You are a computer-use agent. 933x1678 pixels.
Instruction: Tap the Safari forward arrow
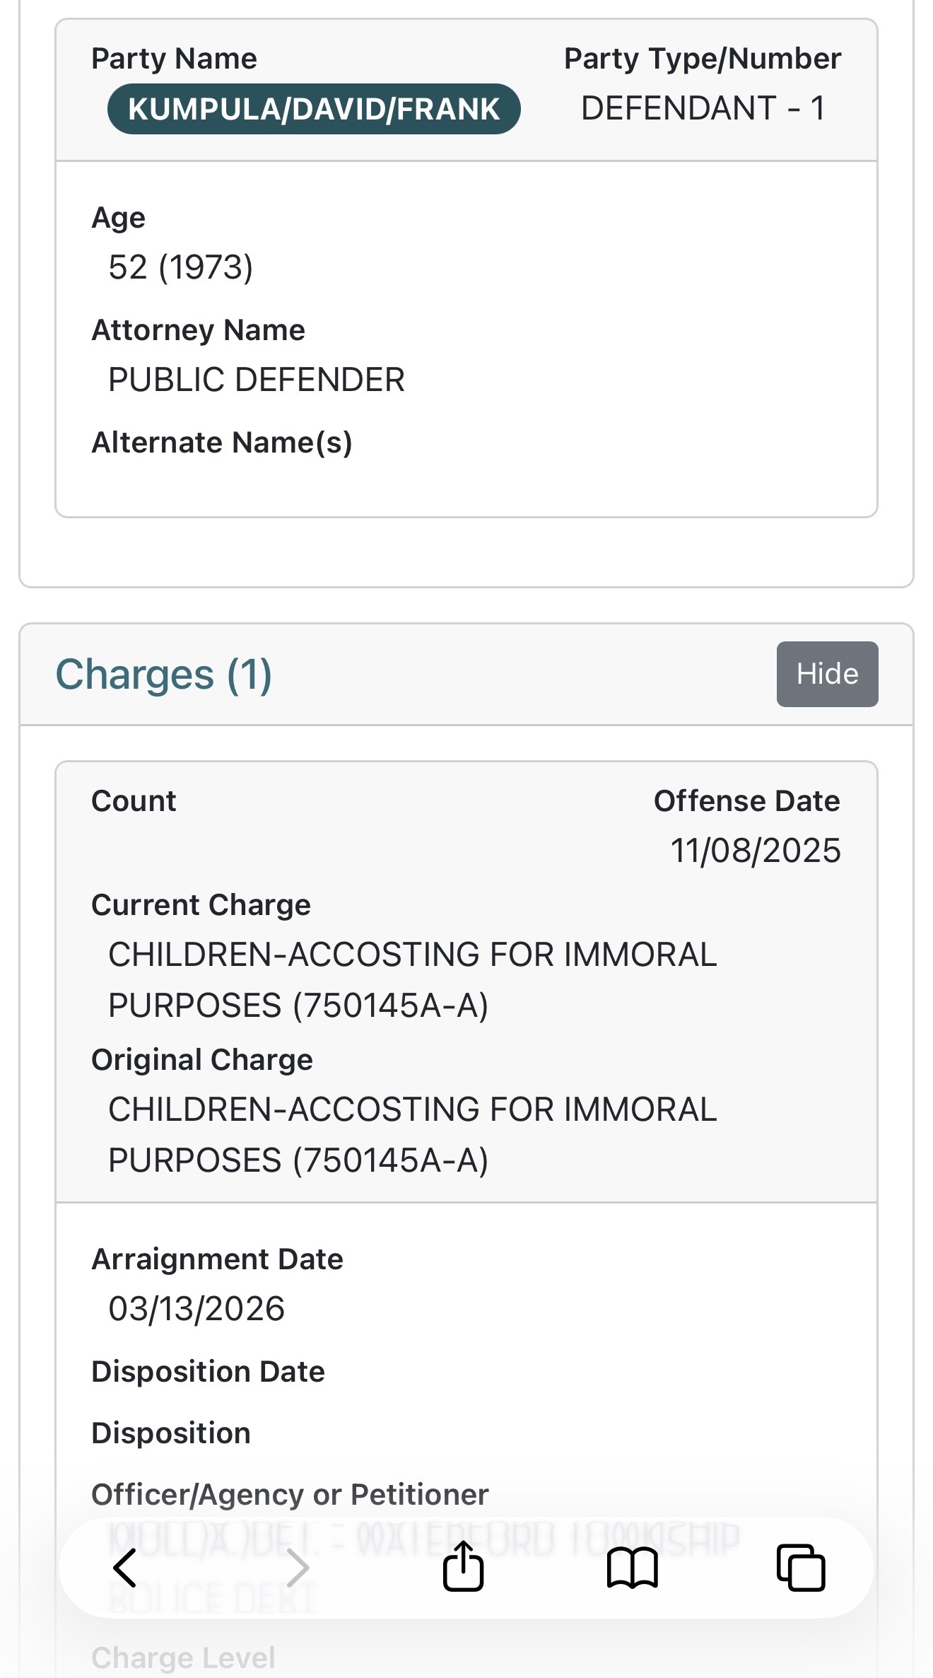[298, 1568]
